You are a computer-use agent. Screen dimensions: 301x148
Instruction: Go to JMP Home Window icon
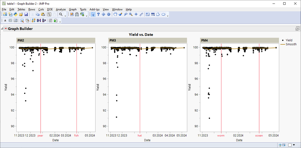280,145
